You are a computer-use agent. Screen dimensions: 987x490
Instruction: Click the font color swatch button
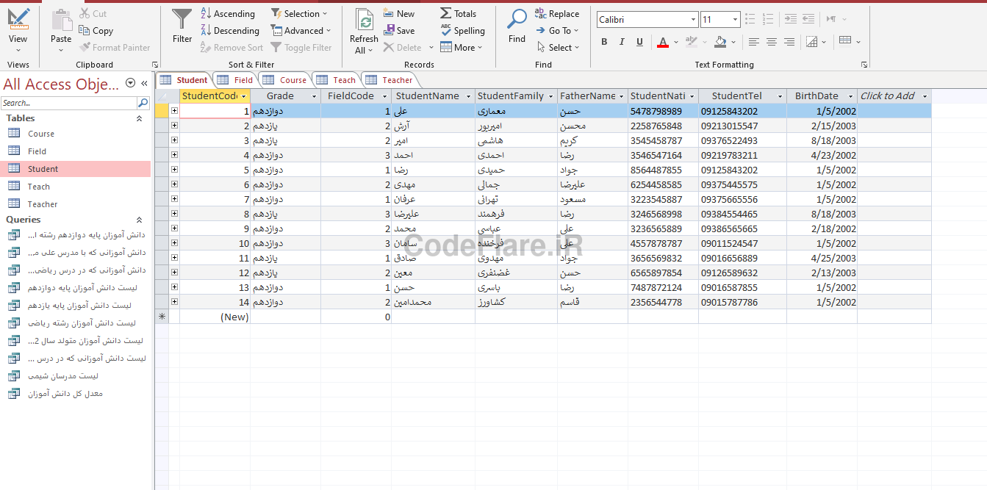[663, 42]
